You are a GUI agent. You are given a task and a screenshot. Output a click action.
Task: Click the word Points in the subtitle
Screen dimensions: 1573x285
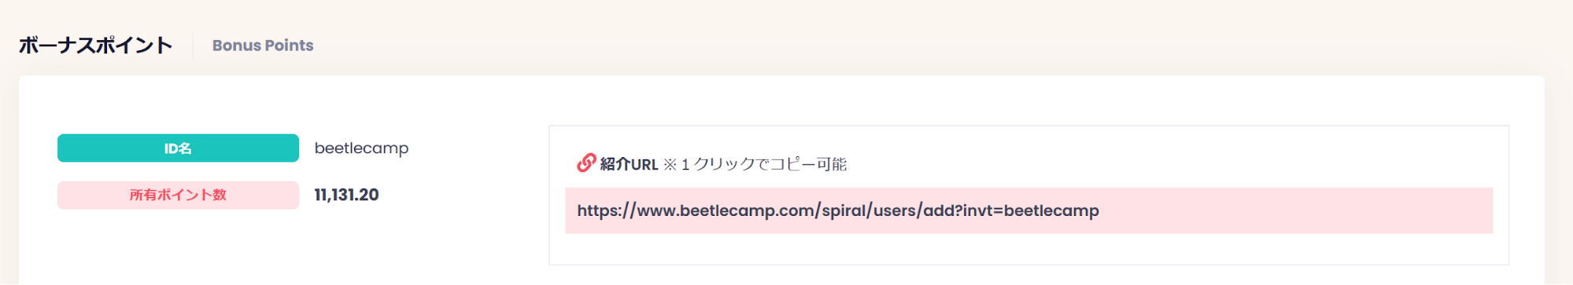(290, 46)
